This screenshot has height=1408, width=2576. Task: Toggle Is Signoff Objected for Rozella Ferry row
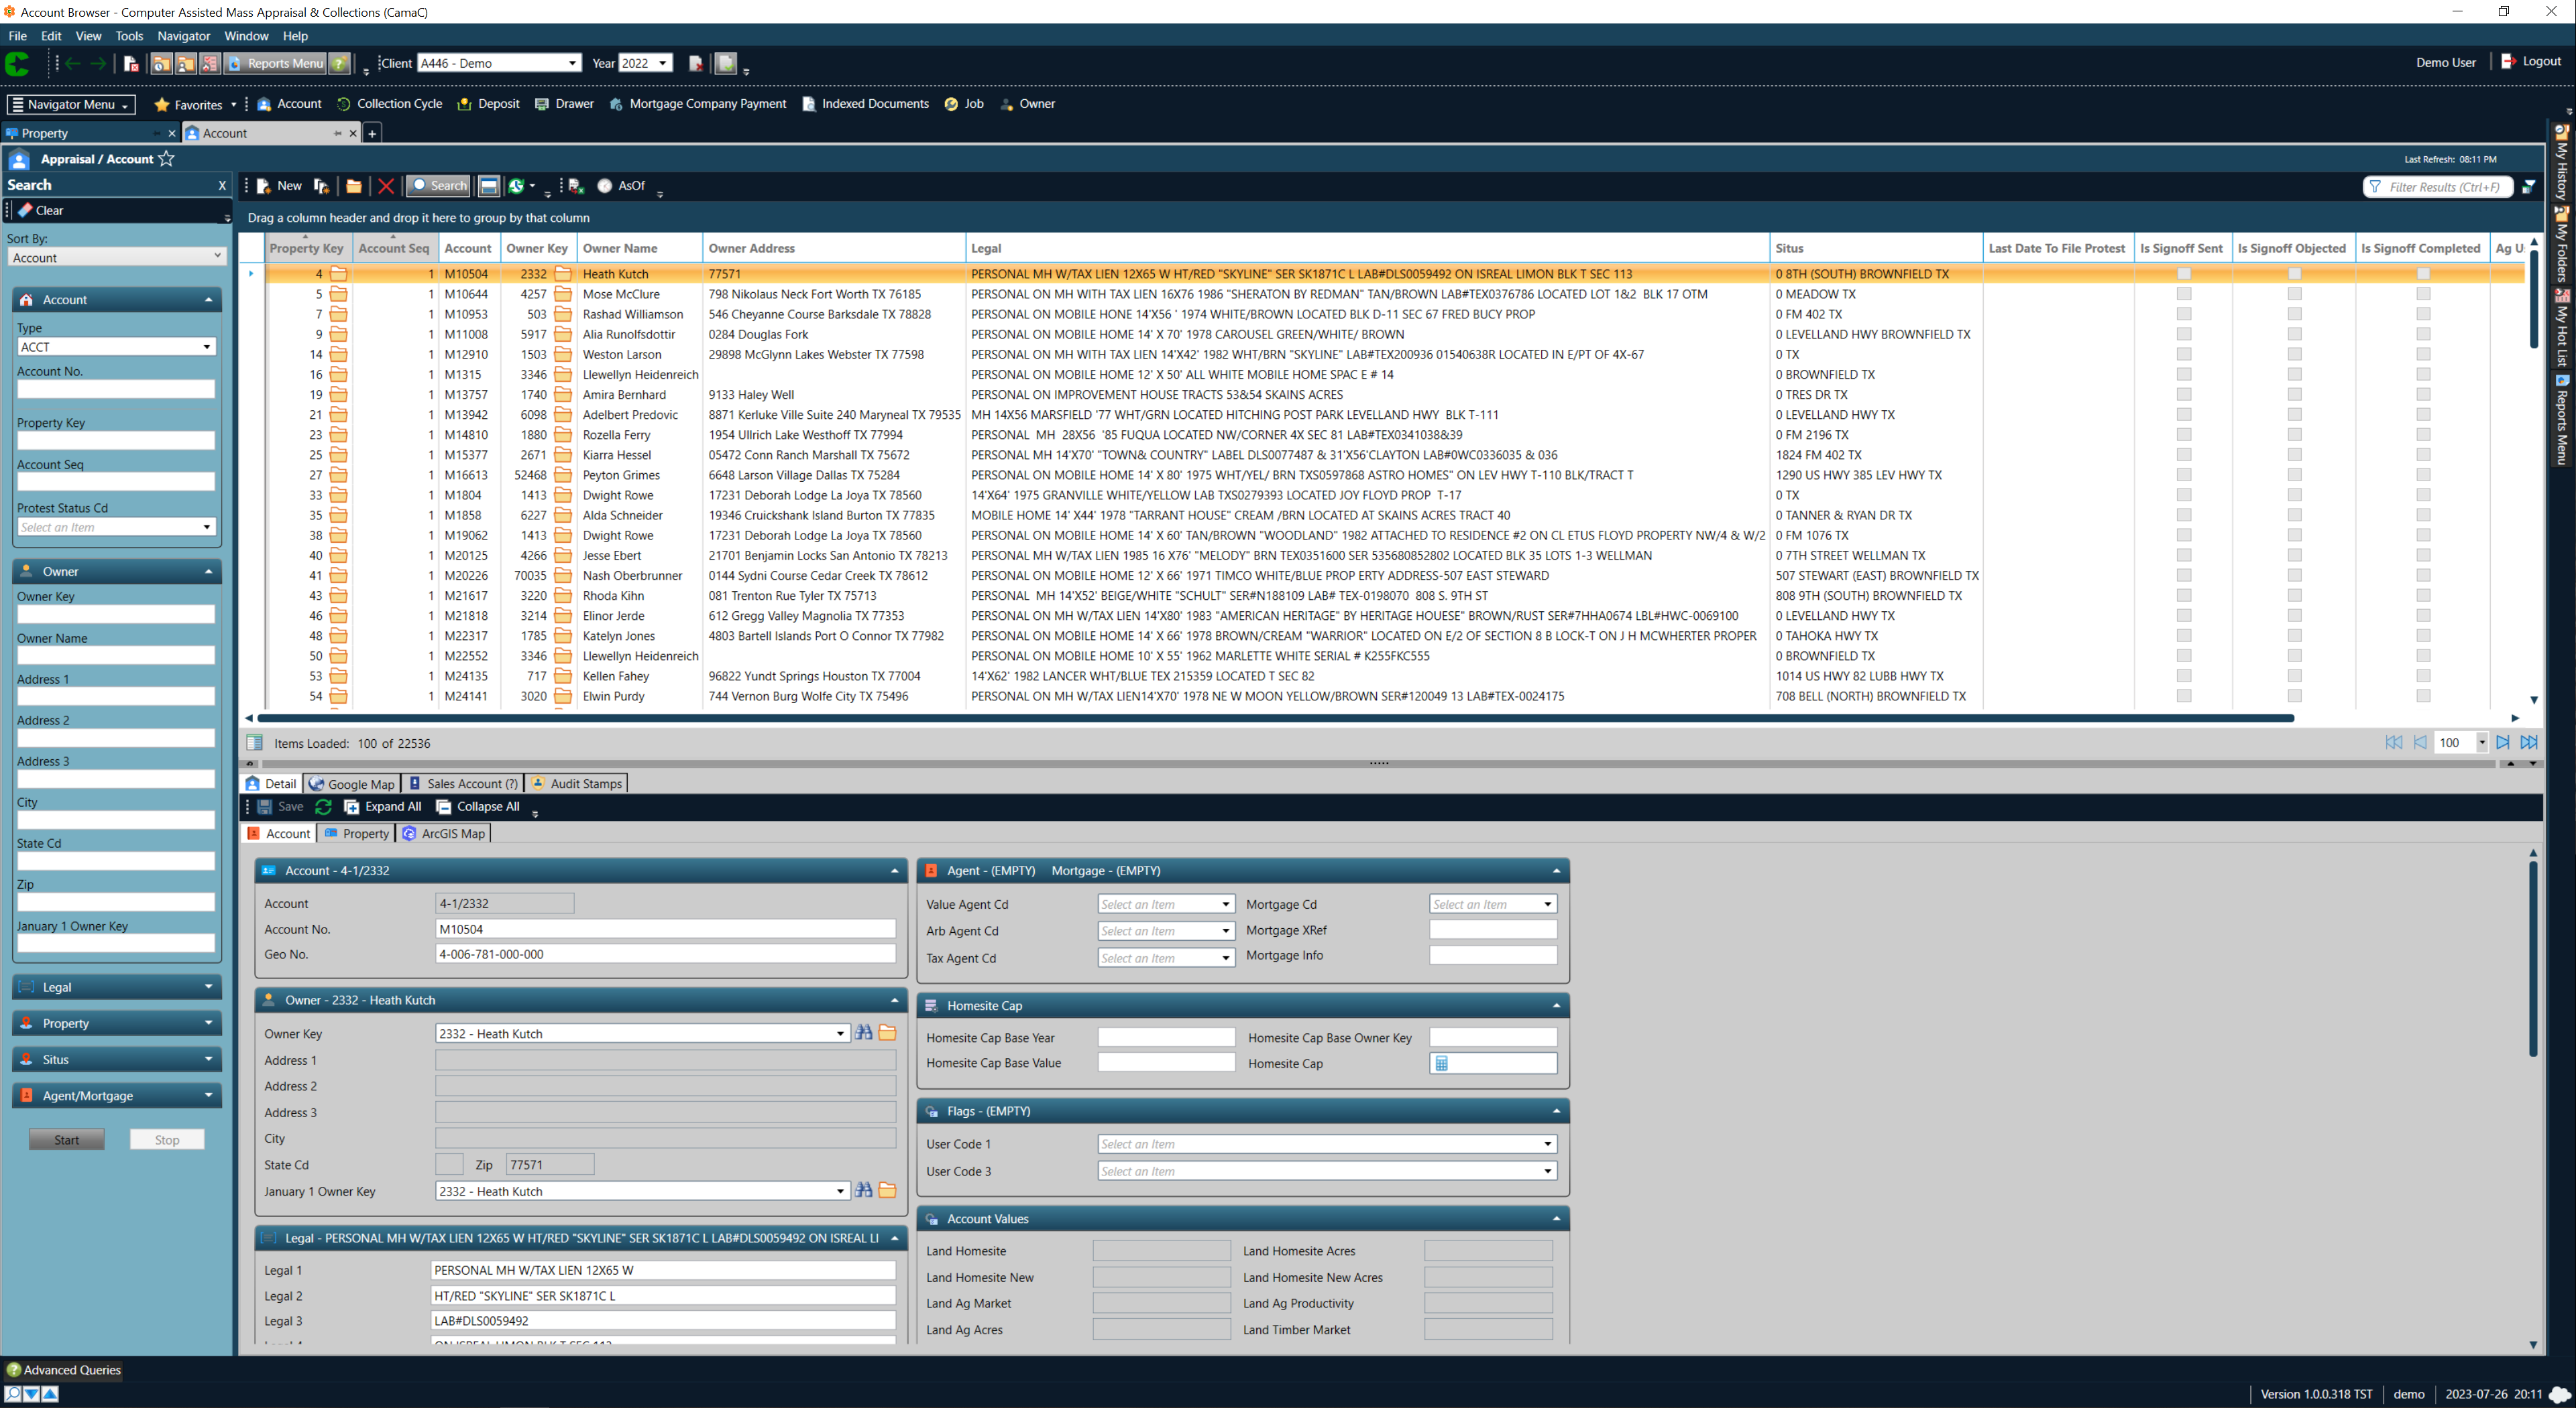pos(2295,435)
